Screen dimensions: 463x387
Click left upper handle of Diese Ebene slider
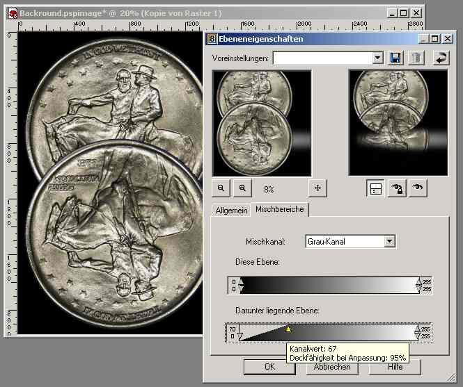241,282
